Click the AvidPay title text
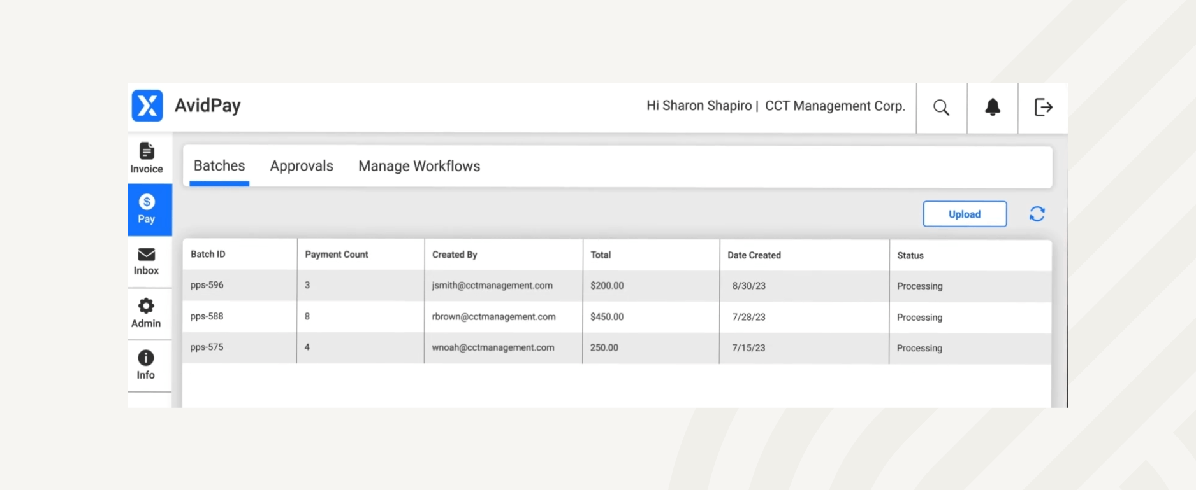This screenshot has width=1196, height=490. click(x=208, y=106)
